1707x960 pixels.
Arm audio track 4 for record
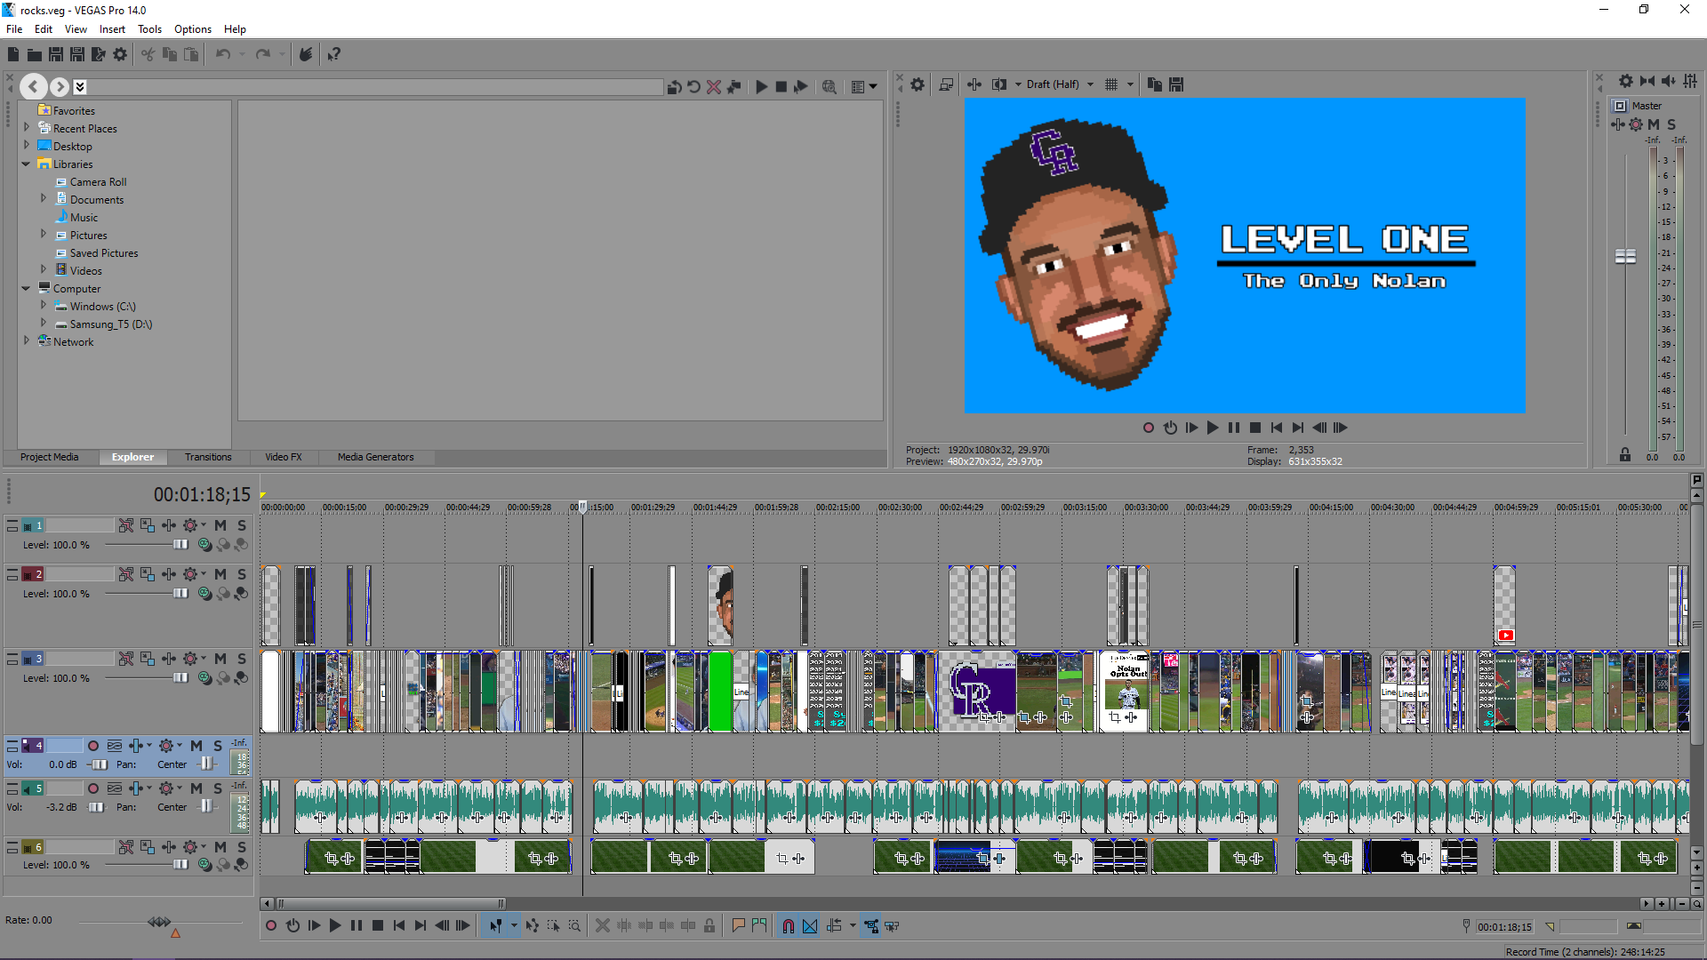(x=93, y=746)
